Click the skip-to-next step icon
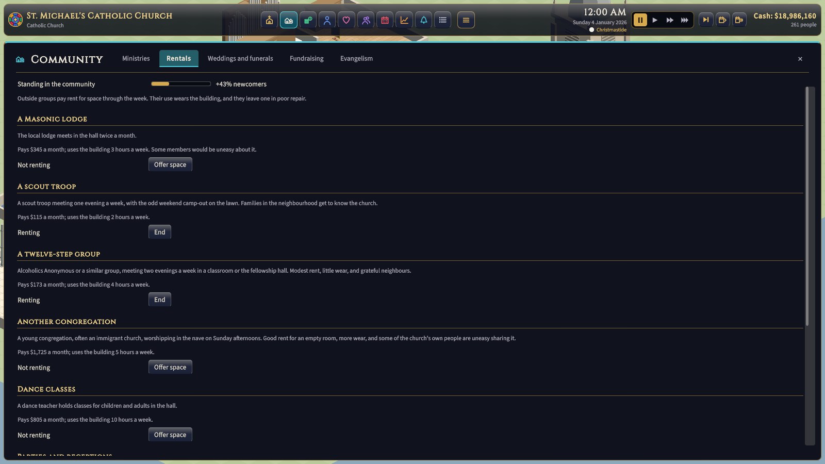 (706, 20)
